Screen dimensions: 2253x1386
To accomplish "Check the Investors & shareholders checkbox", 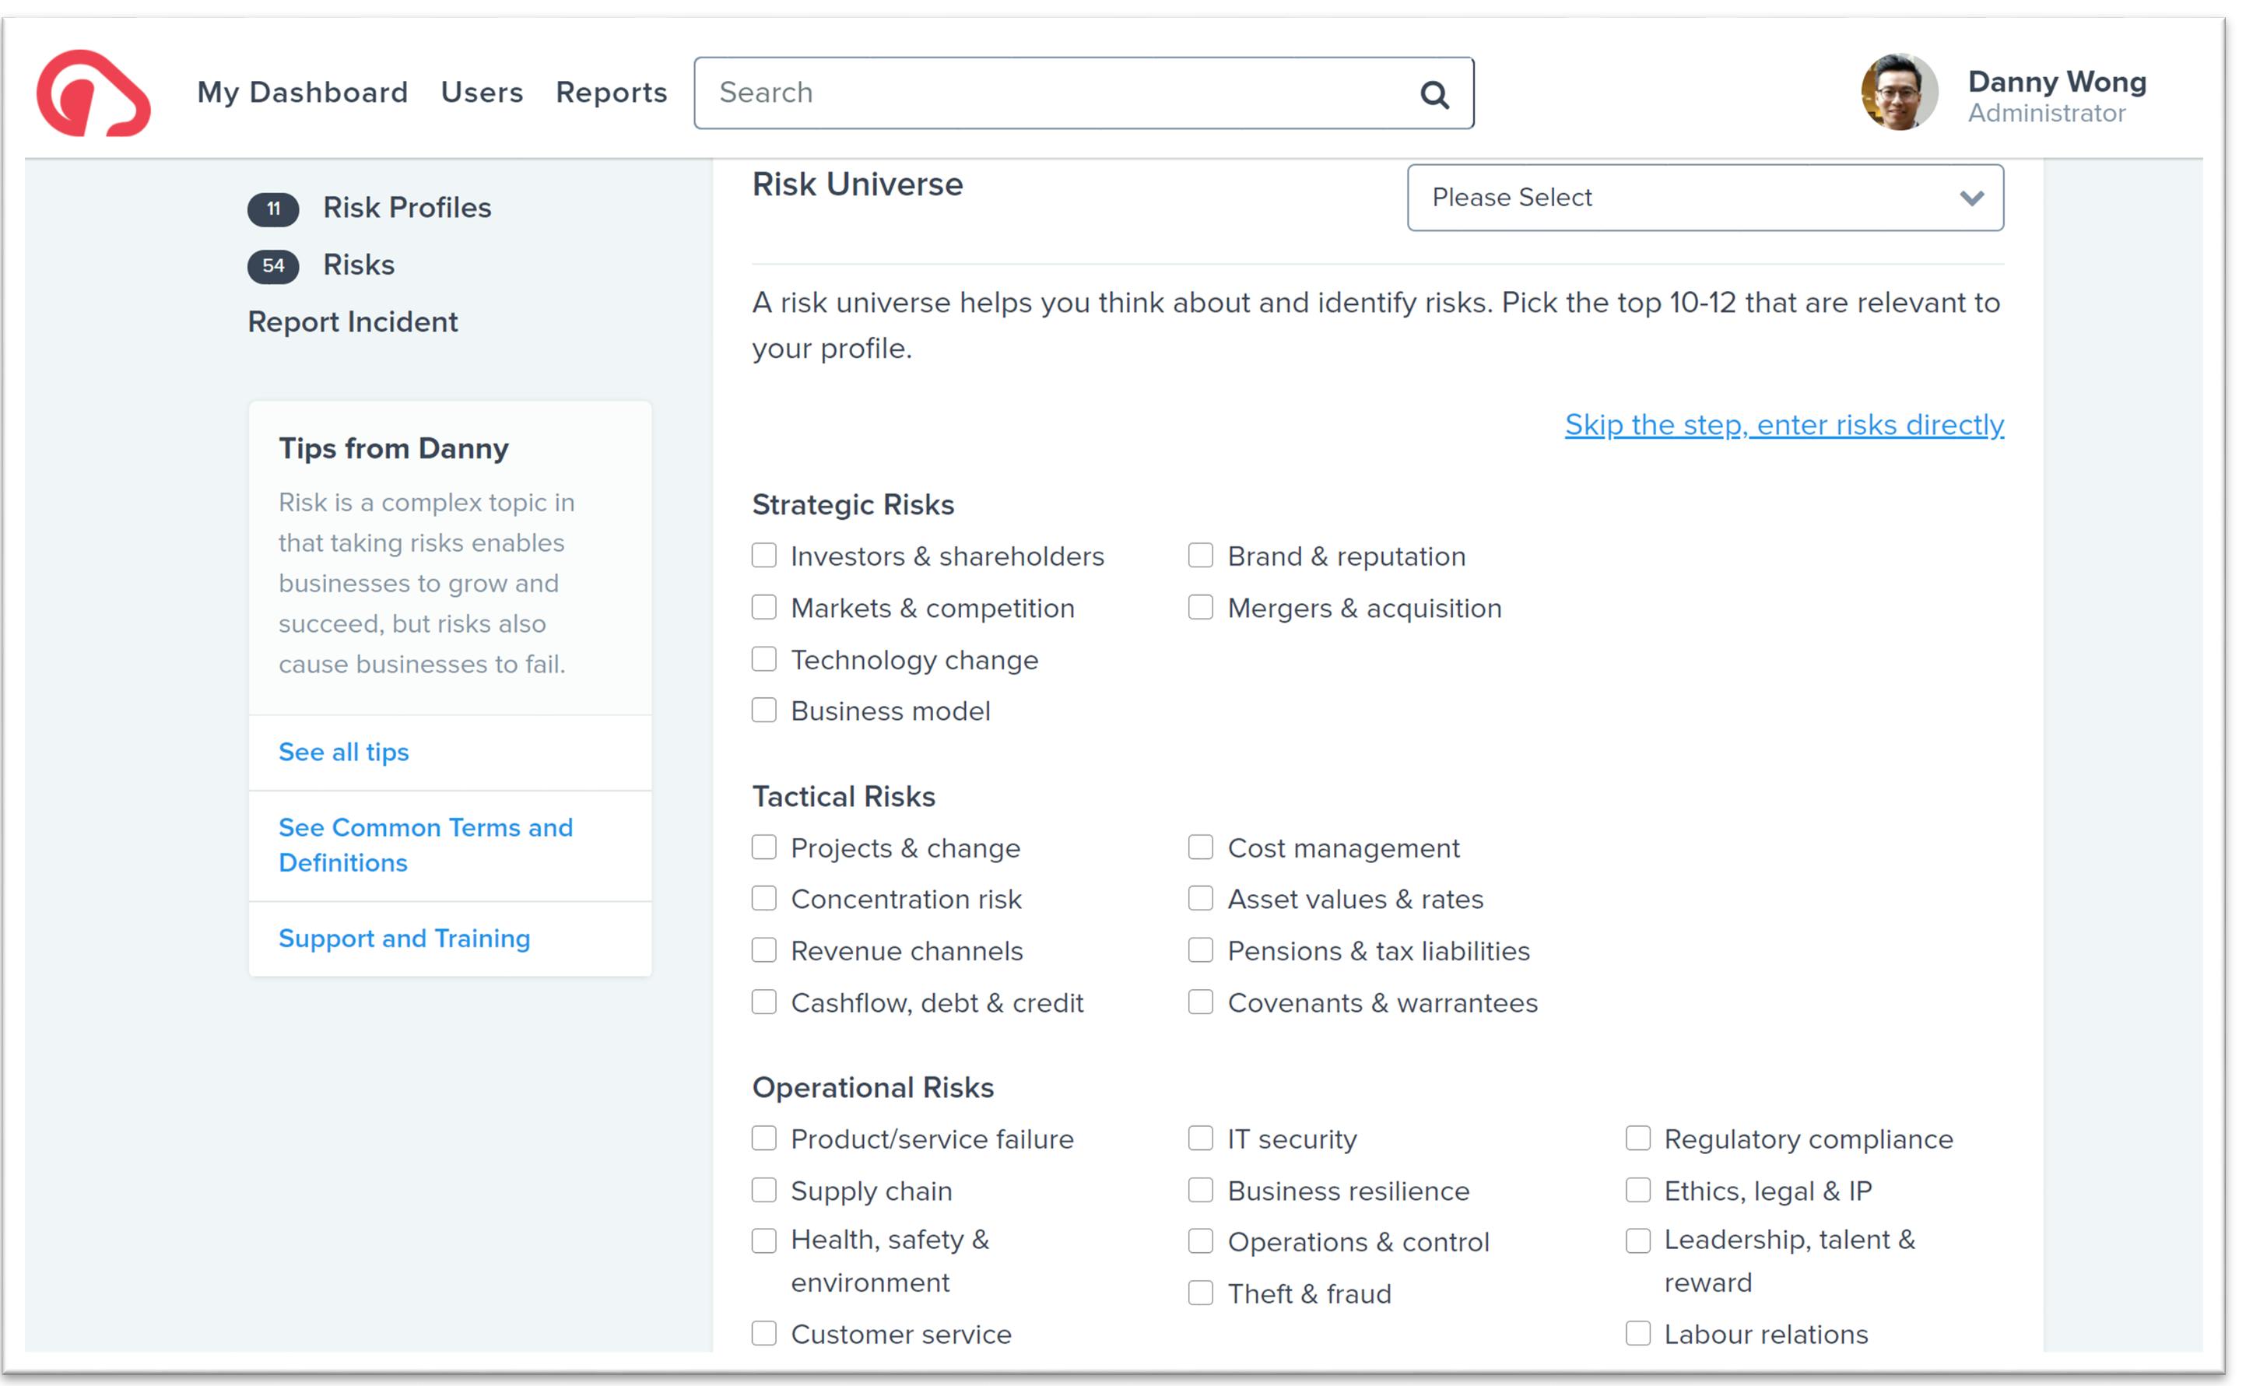I will tap(763, 556).
